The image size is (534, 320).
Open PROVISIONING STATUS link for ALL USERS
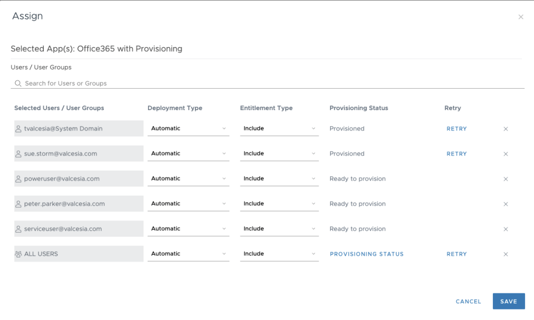(367, 254)
